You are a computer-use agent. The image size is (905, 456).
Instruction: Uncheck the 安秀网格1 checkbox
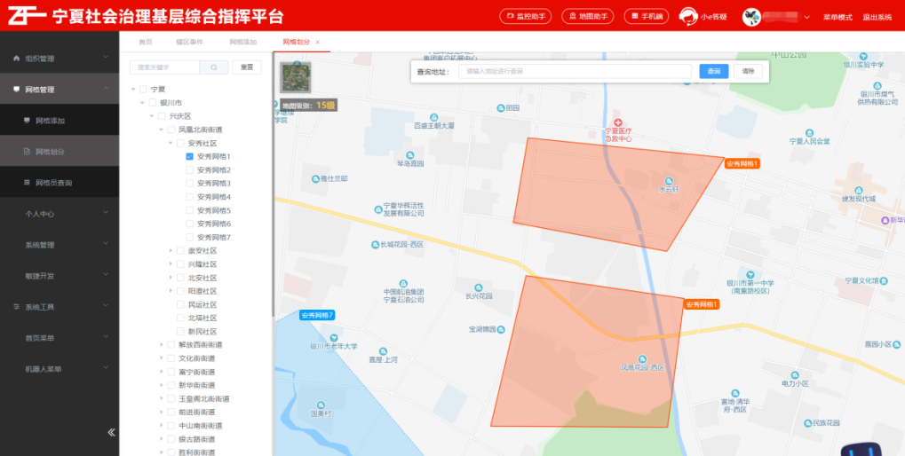tap(190, 156)
